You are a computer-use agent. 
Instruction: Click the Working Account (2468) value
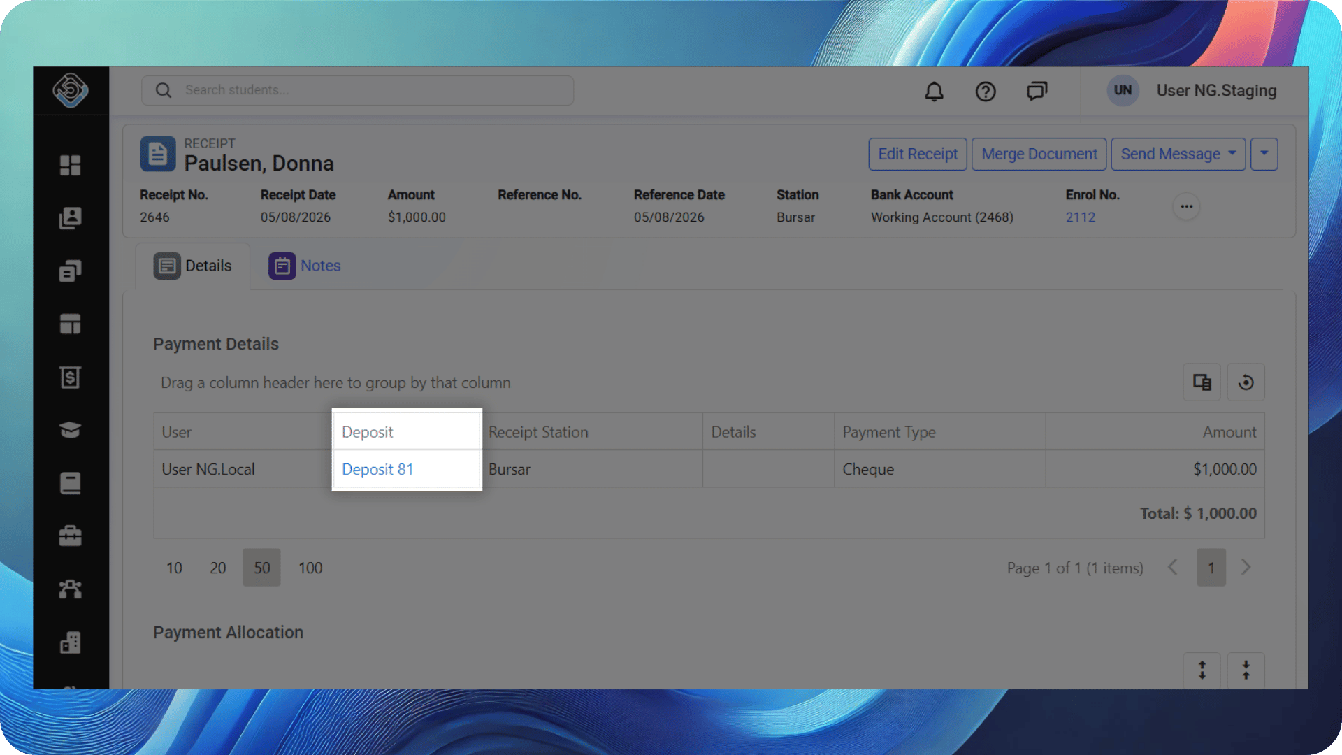tap(942, 217)
